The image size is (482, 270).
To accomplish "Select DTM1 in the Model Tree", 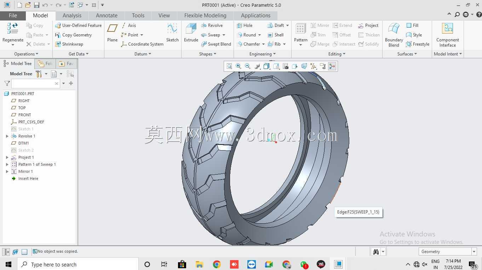I will coord(20,143).
